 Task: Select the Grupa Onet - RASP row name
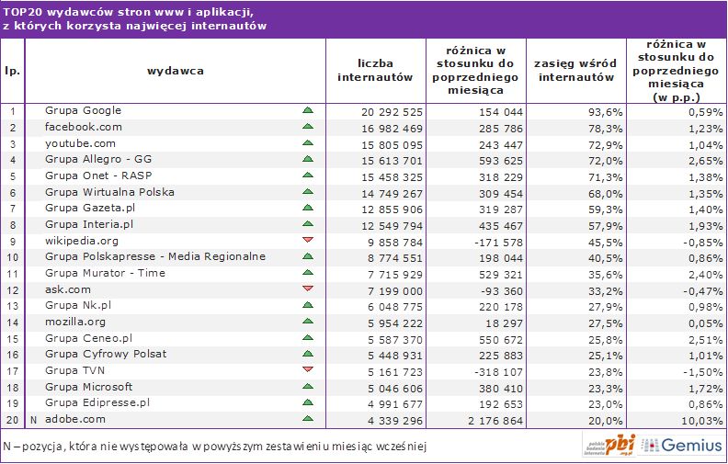[x=96, y=175]
